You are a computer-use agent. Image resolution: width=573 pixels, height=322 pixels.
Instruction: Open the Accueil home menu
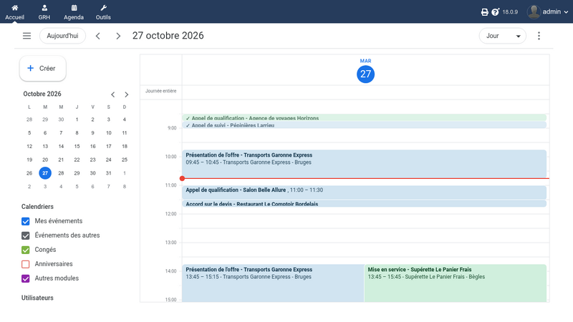click(14, 12)
